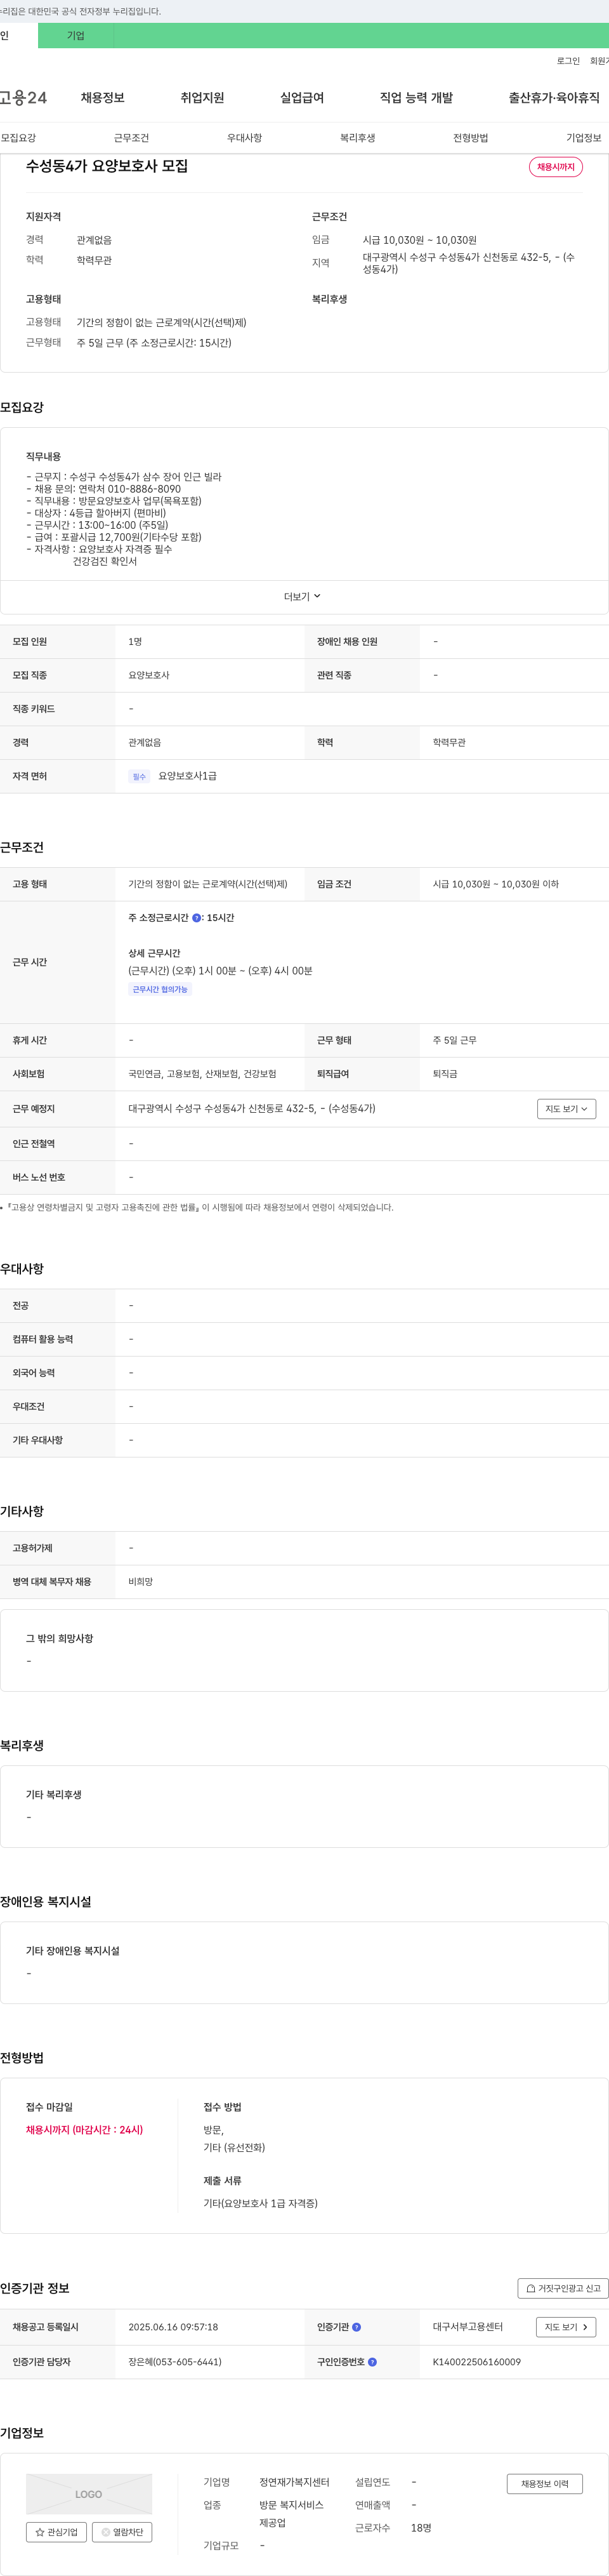Click the help icon next to 주 소정근로시간
Viewport: 609px width, 2576px height.
point(197,917)
